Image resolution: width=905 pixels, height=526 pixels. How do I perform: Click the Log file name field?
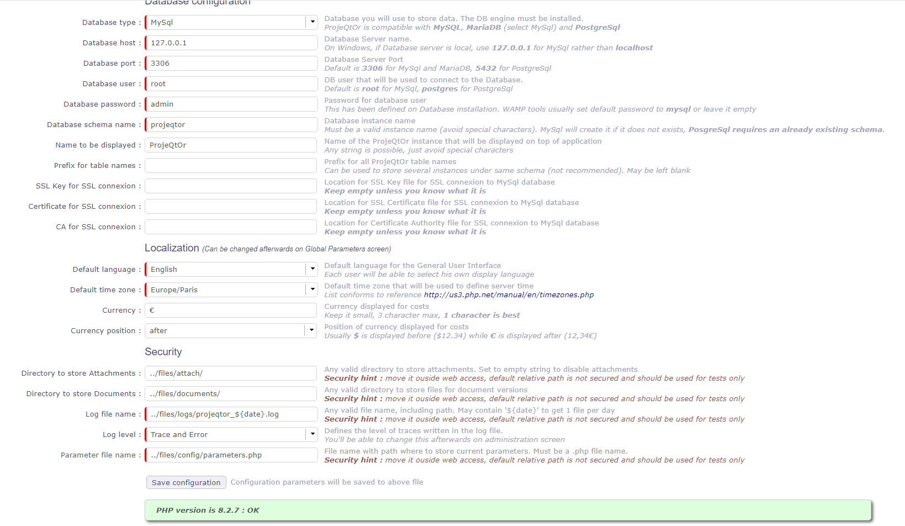[231, 414]
